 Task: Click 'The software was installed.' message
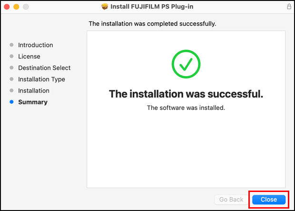(186, 108)
